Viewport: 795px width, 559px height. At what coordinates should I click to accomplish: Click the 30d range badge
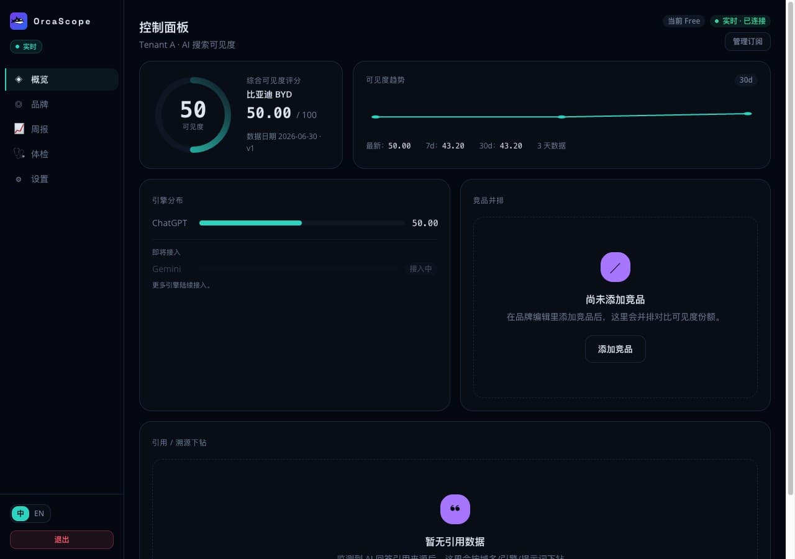(x=746, y=80)
